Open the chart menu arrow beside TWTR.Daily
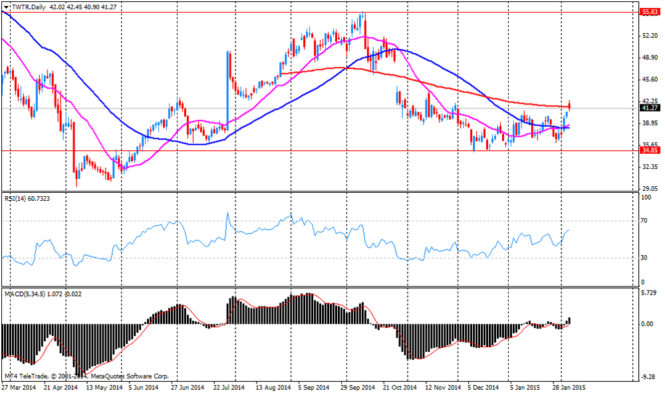Screen dimensions: 665x393 click(x=6, y=7)
